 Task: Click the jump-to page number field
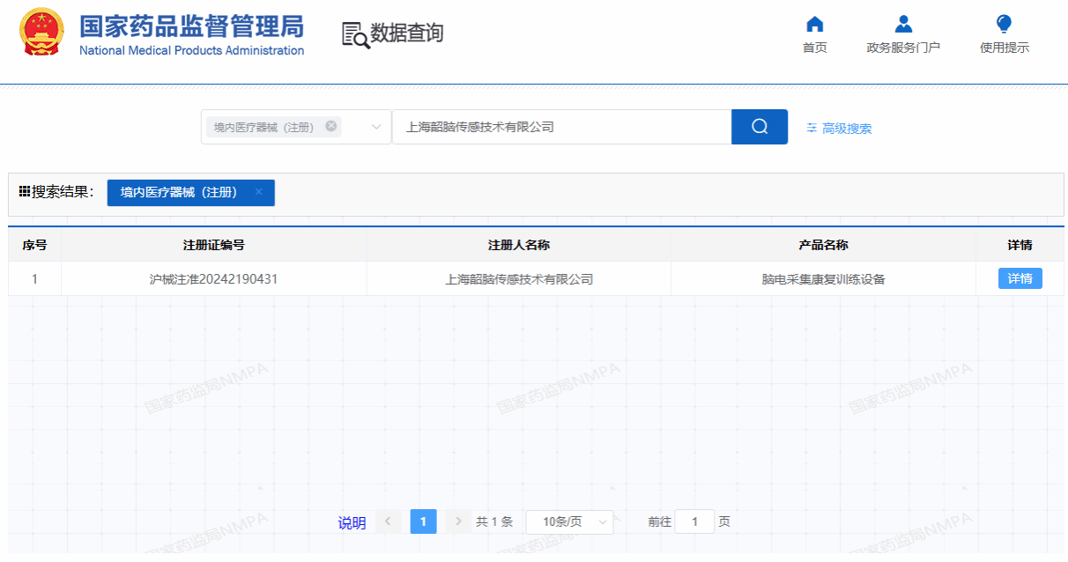pyautogui.click(x=694, y=521)
